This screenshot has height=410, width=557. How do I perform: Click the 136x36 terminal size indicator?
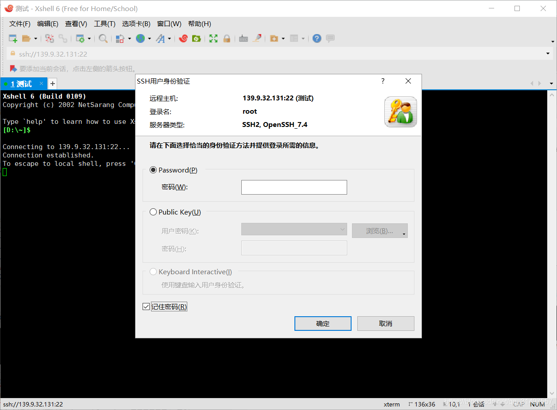coord(422,404)
